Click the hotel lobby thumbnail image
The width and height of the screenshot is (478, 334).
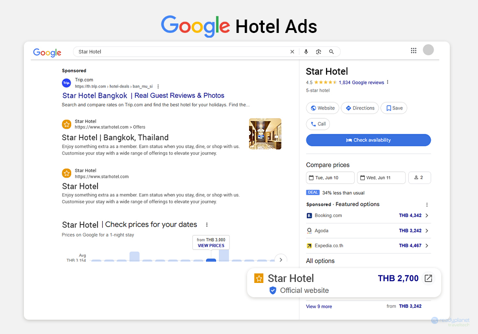pos(265,134)
